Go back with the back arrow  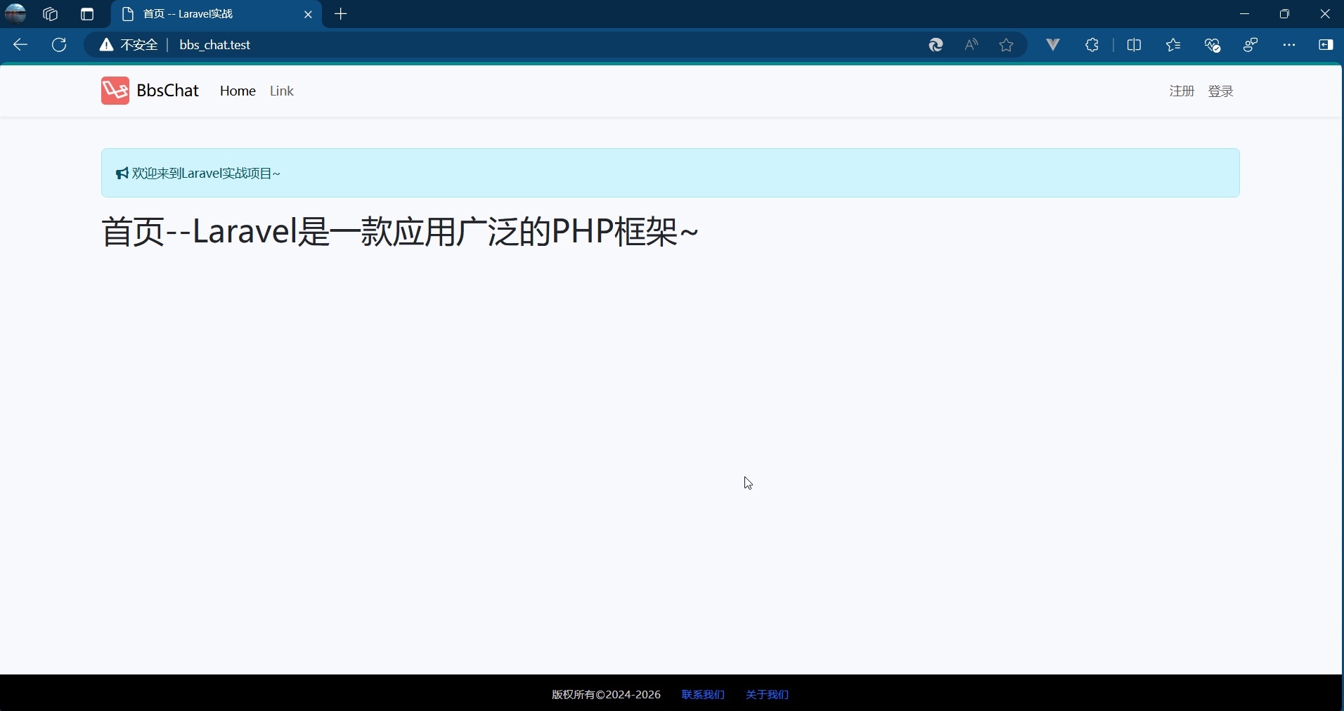pos(20,45)
